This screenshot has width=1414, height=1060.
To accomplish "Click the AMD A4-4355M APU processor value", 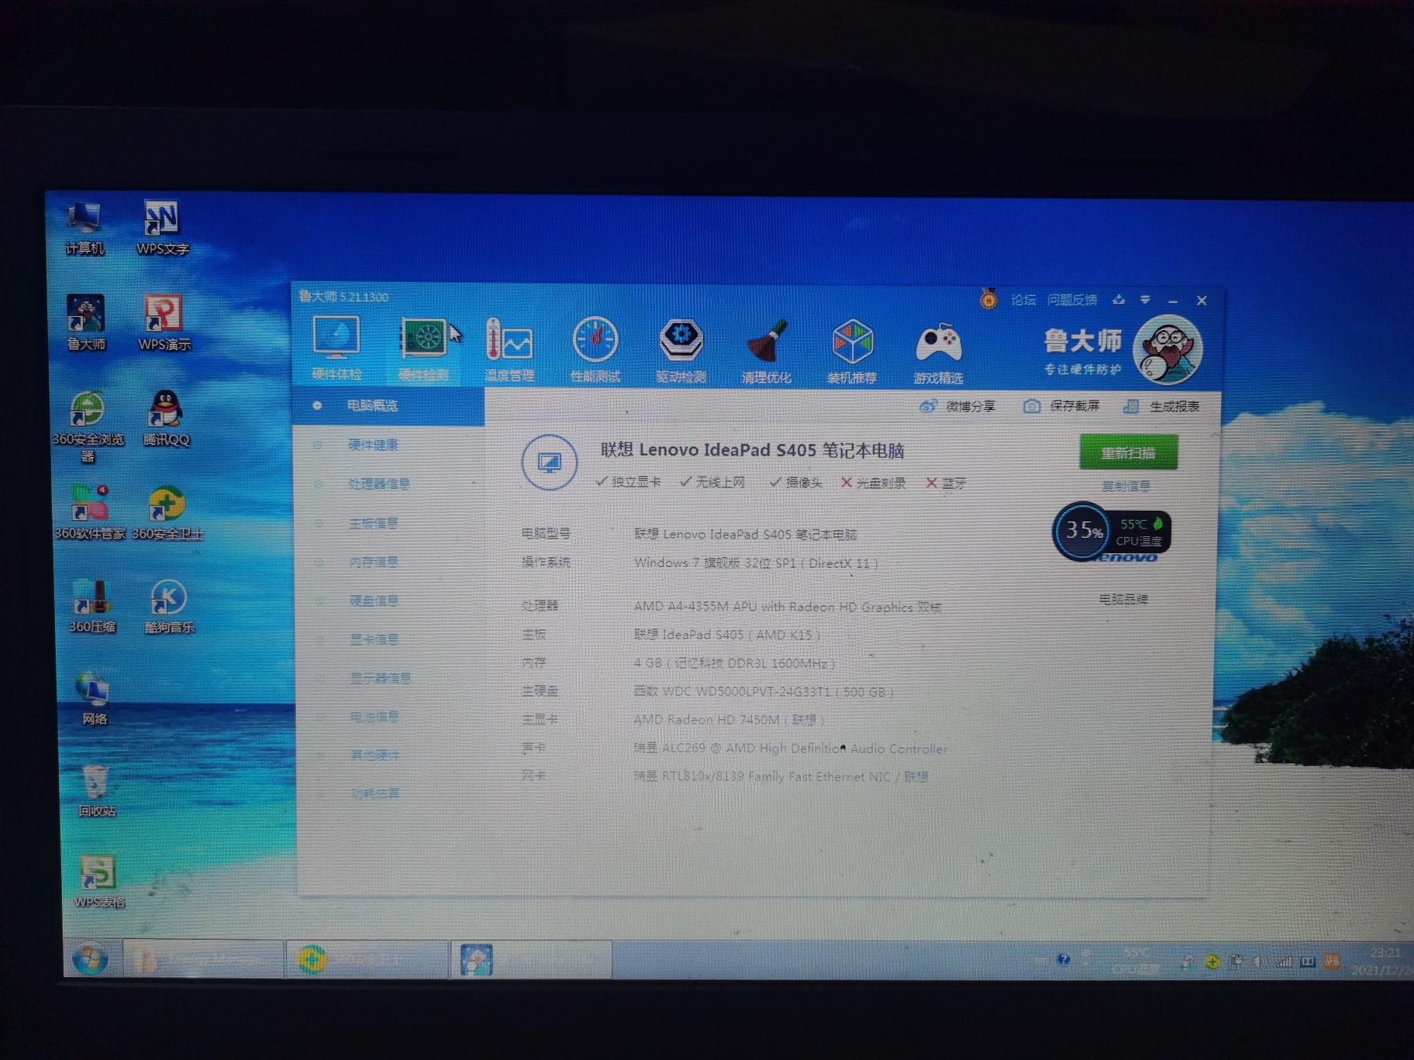I will point(788,607).
